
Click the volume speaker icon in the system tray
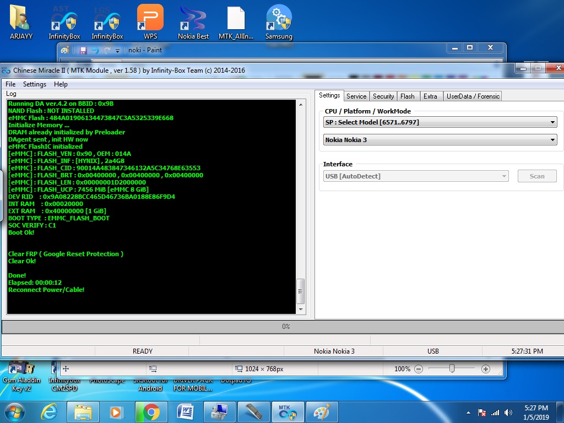click(508, 413)
